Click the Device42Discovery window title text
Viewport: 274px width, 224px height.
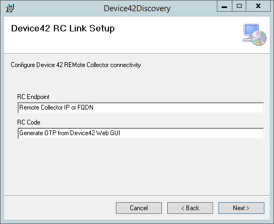137,9
